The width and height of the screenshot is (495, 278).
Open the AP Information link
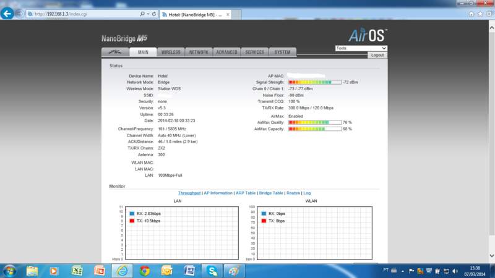tap(218, 193)
